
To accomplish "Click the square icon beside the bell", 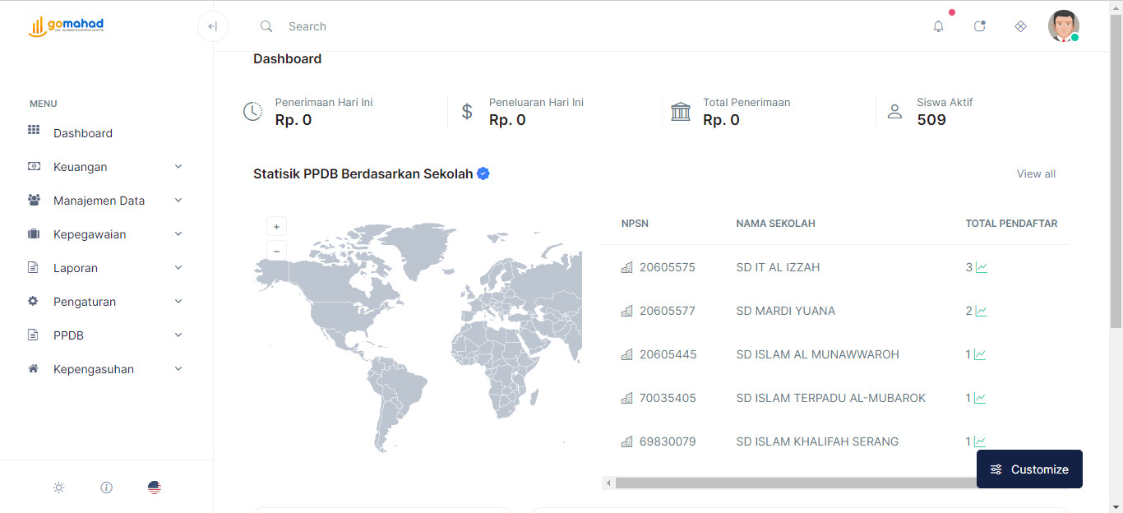I will (x=979, y=26).
